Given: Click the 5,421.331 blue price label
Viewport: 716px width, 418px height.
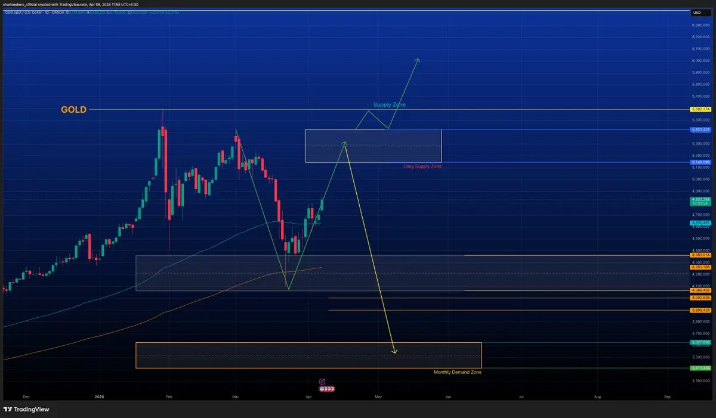Looking at the screenshot, I should pyautogui.click(x=700, y=129).
